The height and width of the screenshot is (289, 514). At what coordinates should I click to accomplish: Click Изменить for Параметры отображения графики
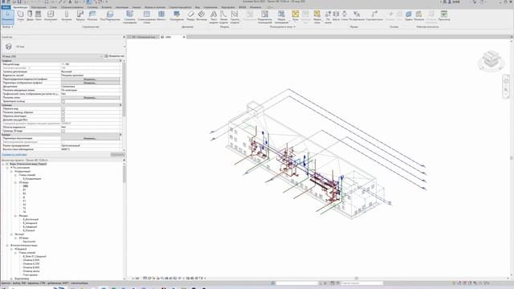[x=90, y=83]
